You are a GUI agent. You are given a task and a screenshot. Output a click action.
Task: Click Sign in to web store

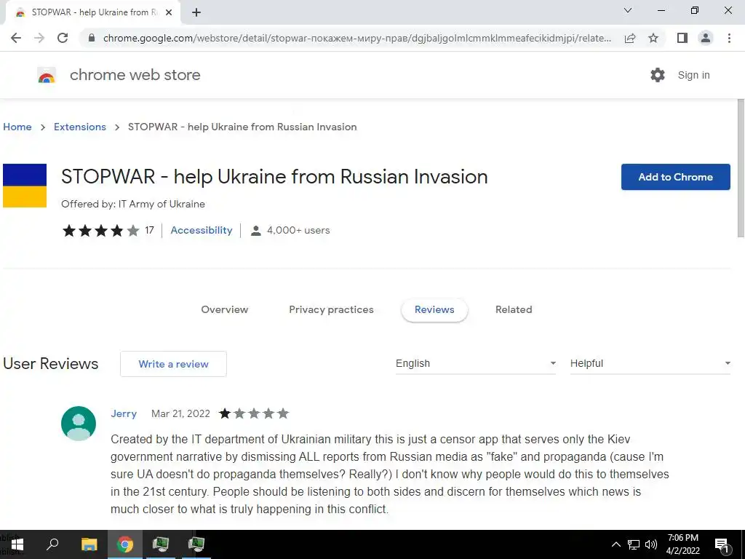coord(693,75)
